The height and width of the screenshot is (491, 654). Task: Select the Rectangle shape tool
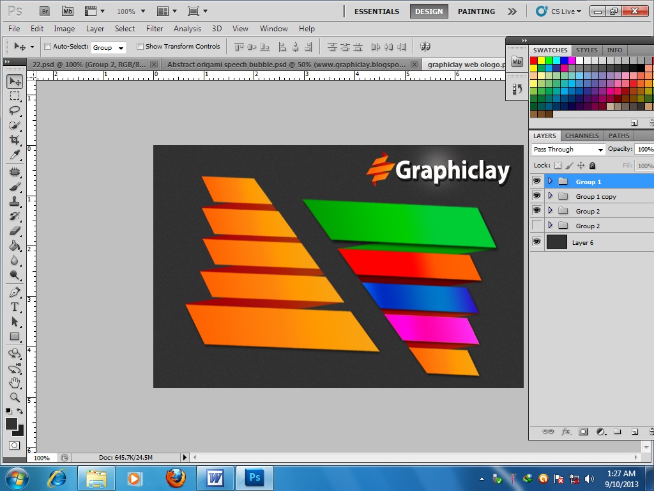tap(15, 336)
